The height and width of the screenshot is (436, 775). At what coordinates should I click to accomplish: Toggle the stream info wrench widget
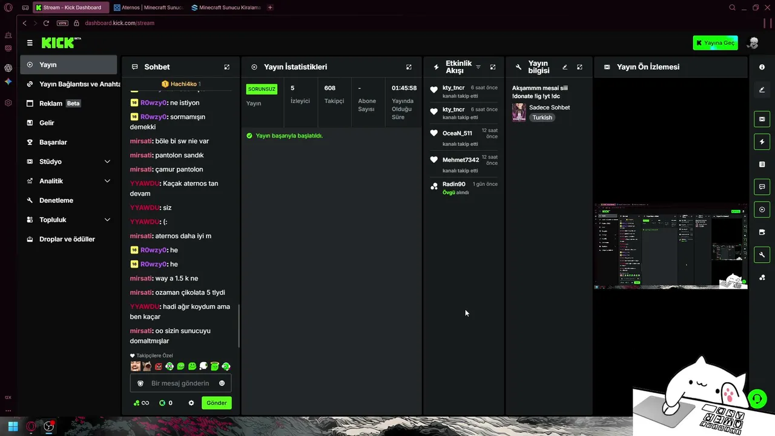point(762,255)
